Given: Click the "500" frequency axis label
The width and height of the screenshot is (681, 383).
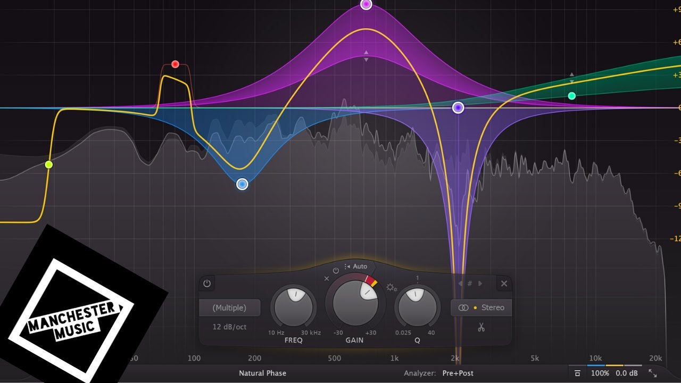Looking at the screenshot, I should pyautogui.click(x=335, y=358).
